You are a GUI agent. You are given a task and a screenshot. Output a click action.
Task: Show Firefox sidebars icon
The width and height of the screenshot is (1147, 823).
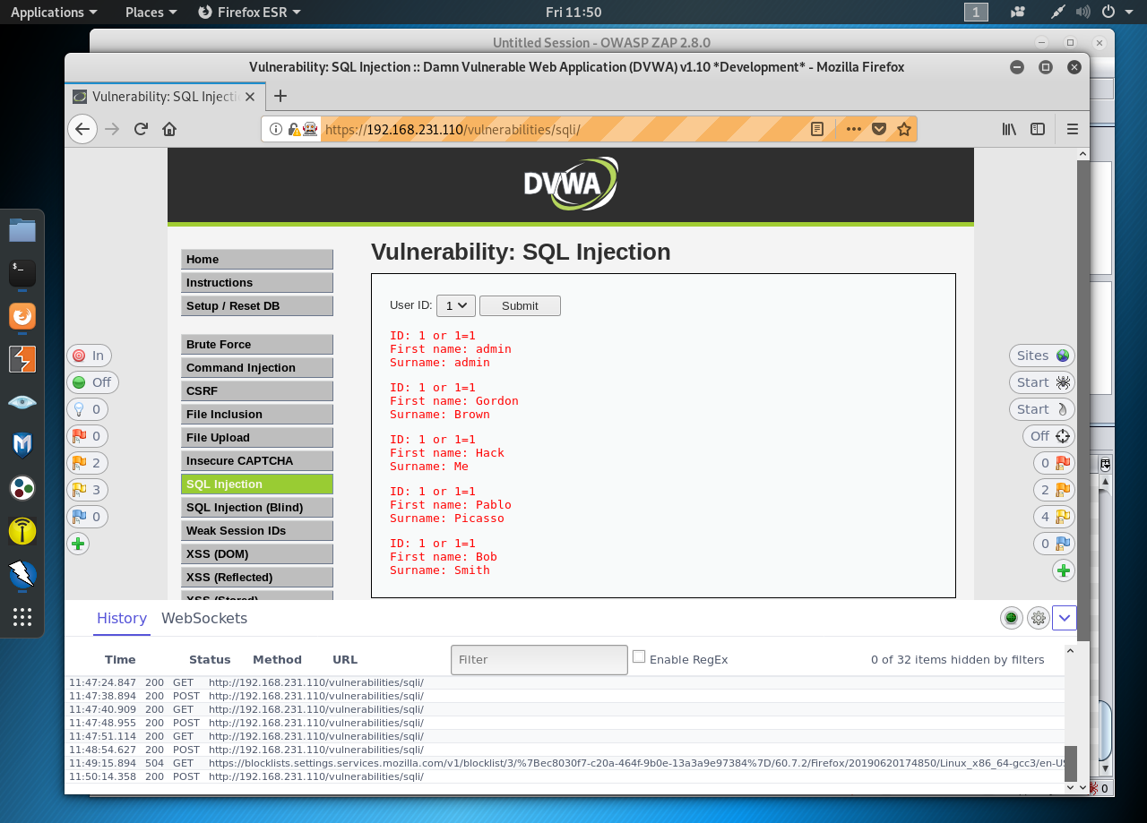(1038, 129)
